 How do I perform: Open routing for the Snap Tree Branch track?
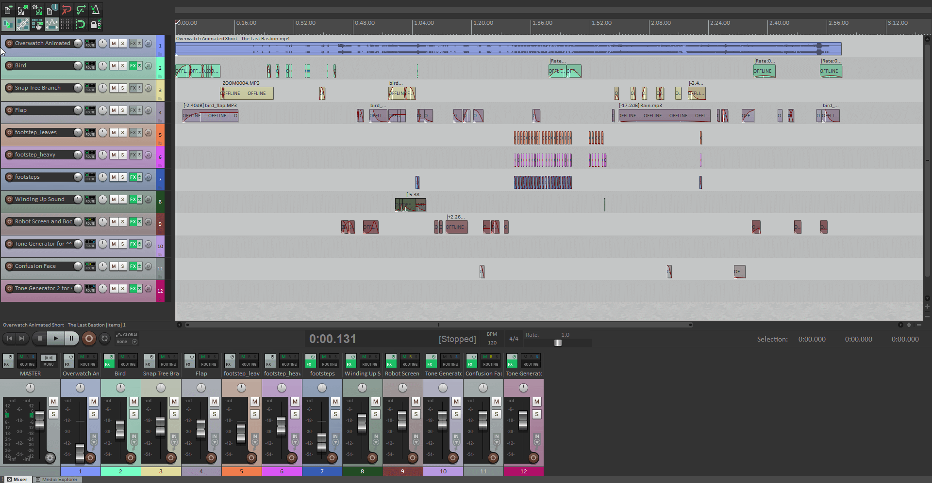[x=90, y=88]
